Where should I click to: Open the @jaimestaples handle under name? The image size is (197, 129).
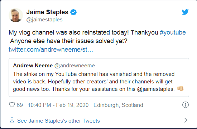[x=44, y=20]
